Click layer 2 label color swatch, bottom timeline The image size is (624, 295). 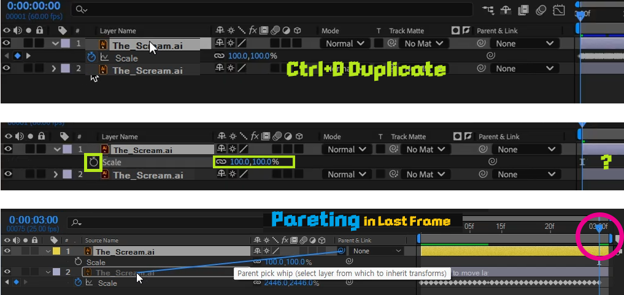[x=56, y=272]
